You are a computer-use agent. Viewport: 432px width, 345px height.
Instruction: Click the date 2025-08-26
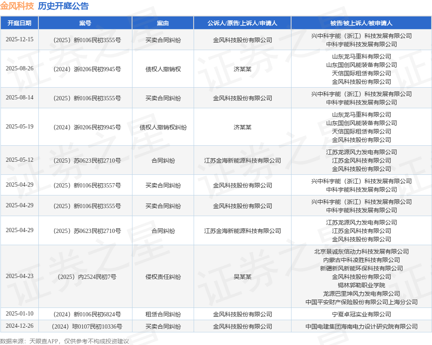(x=19, y=68)
